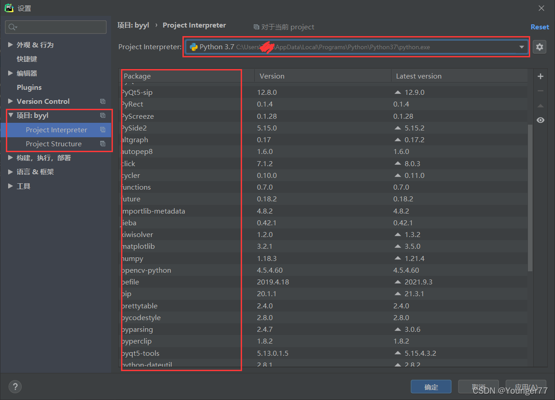555x400 pixels.
Task: Click the project-level icon next to 项目: byyl
Action: [103, 116]
